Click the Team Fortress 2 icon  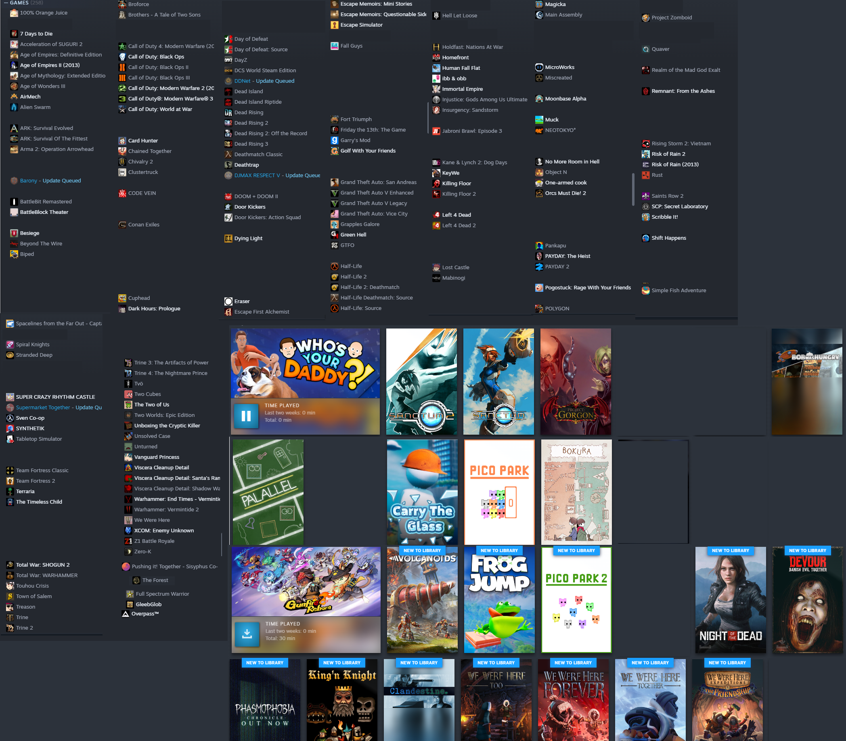pyautogui.click(x=10, y=481)
